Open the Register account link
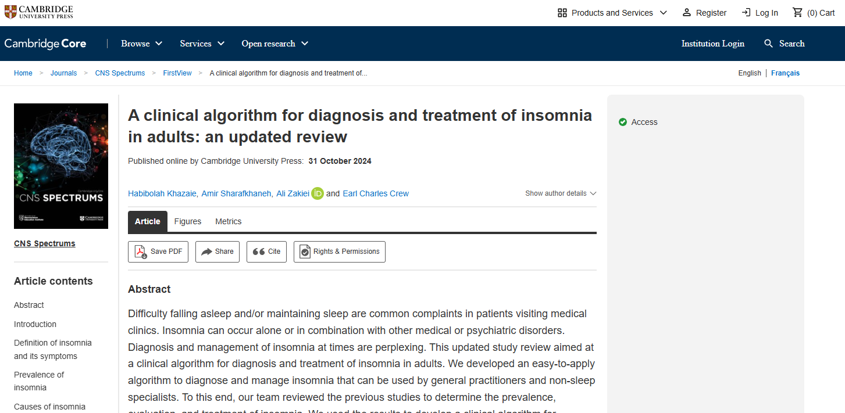Viewport: 845px width, 413px height. 704,13
